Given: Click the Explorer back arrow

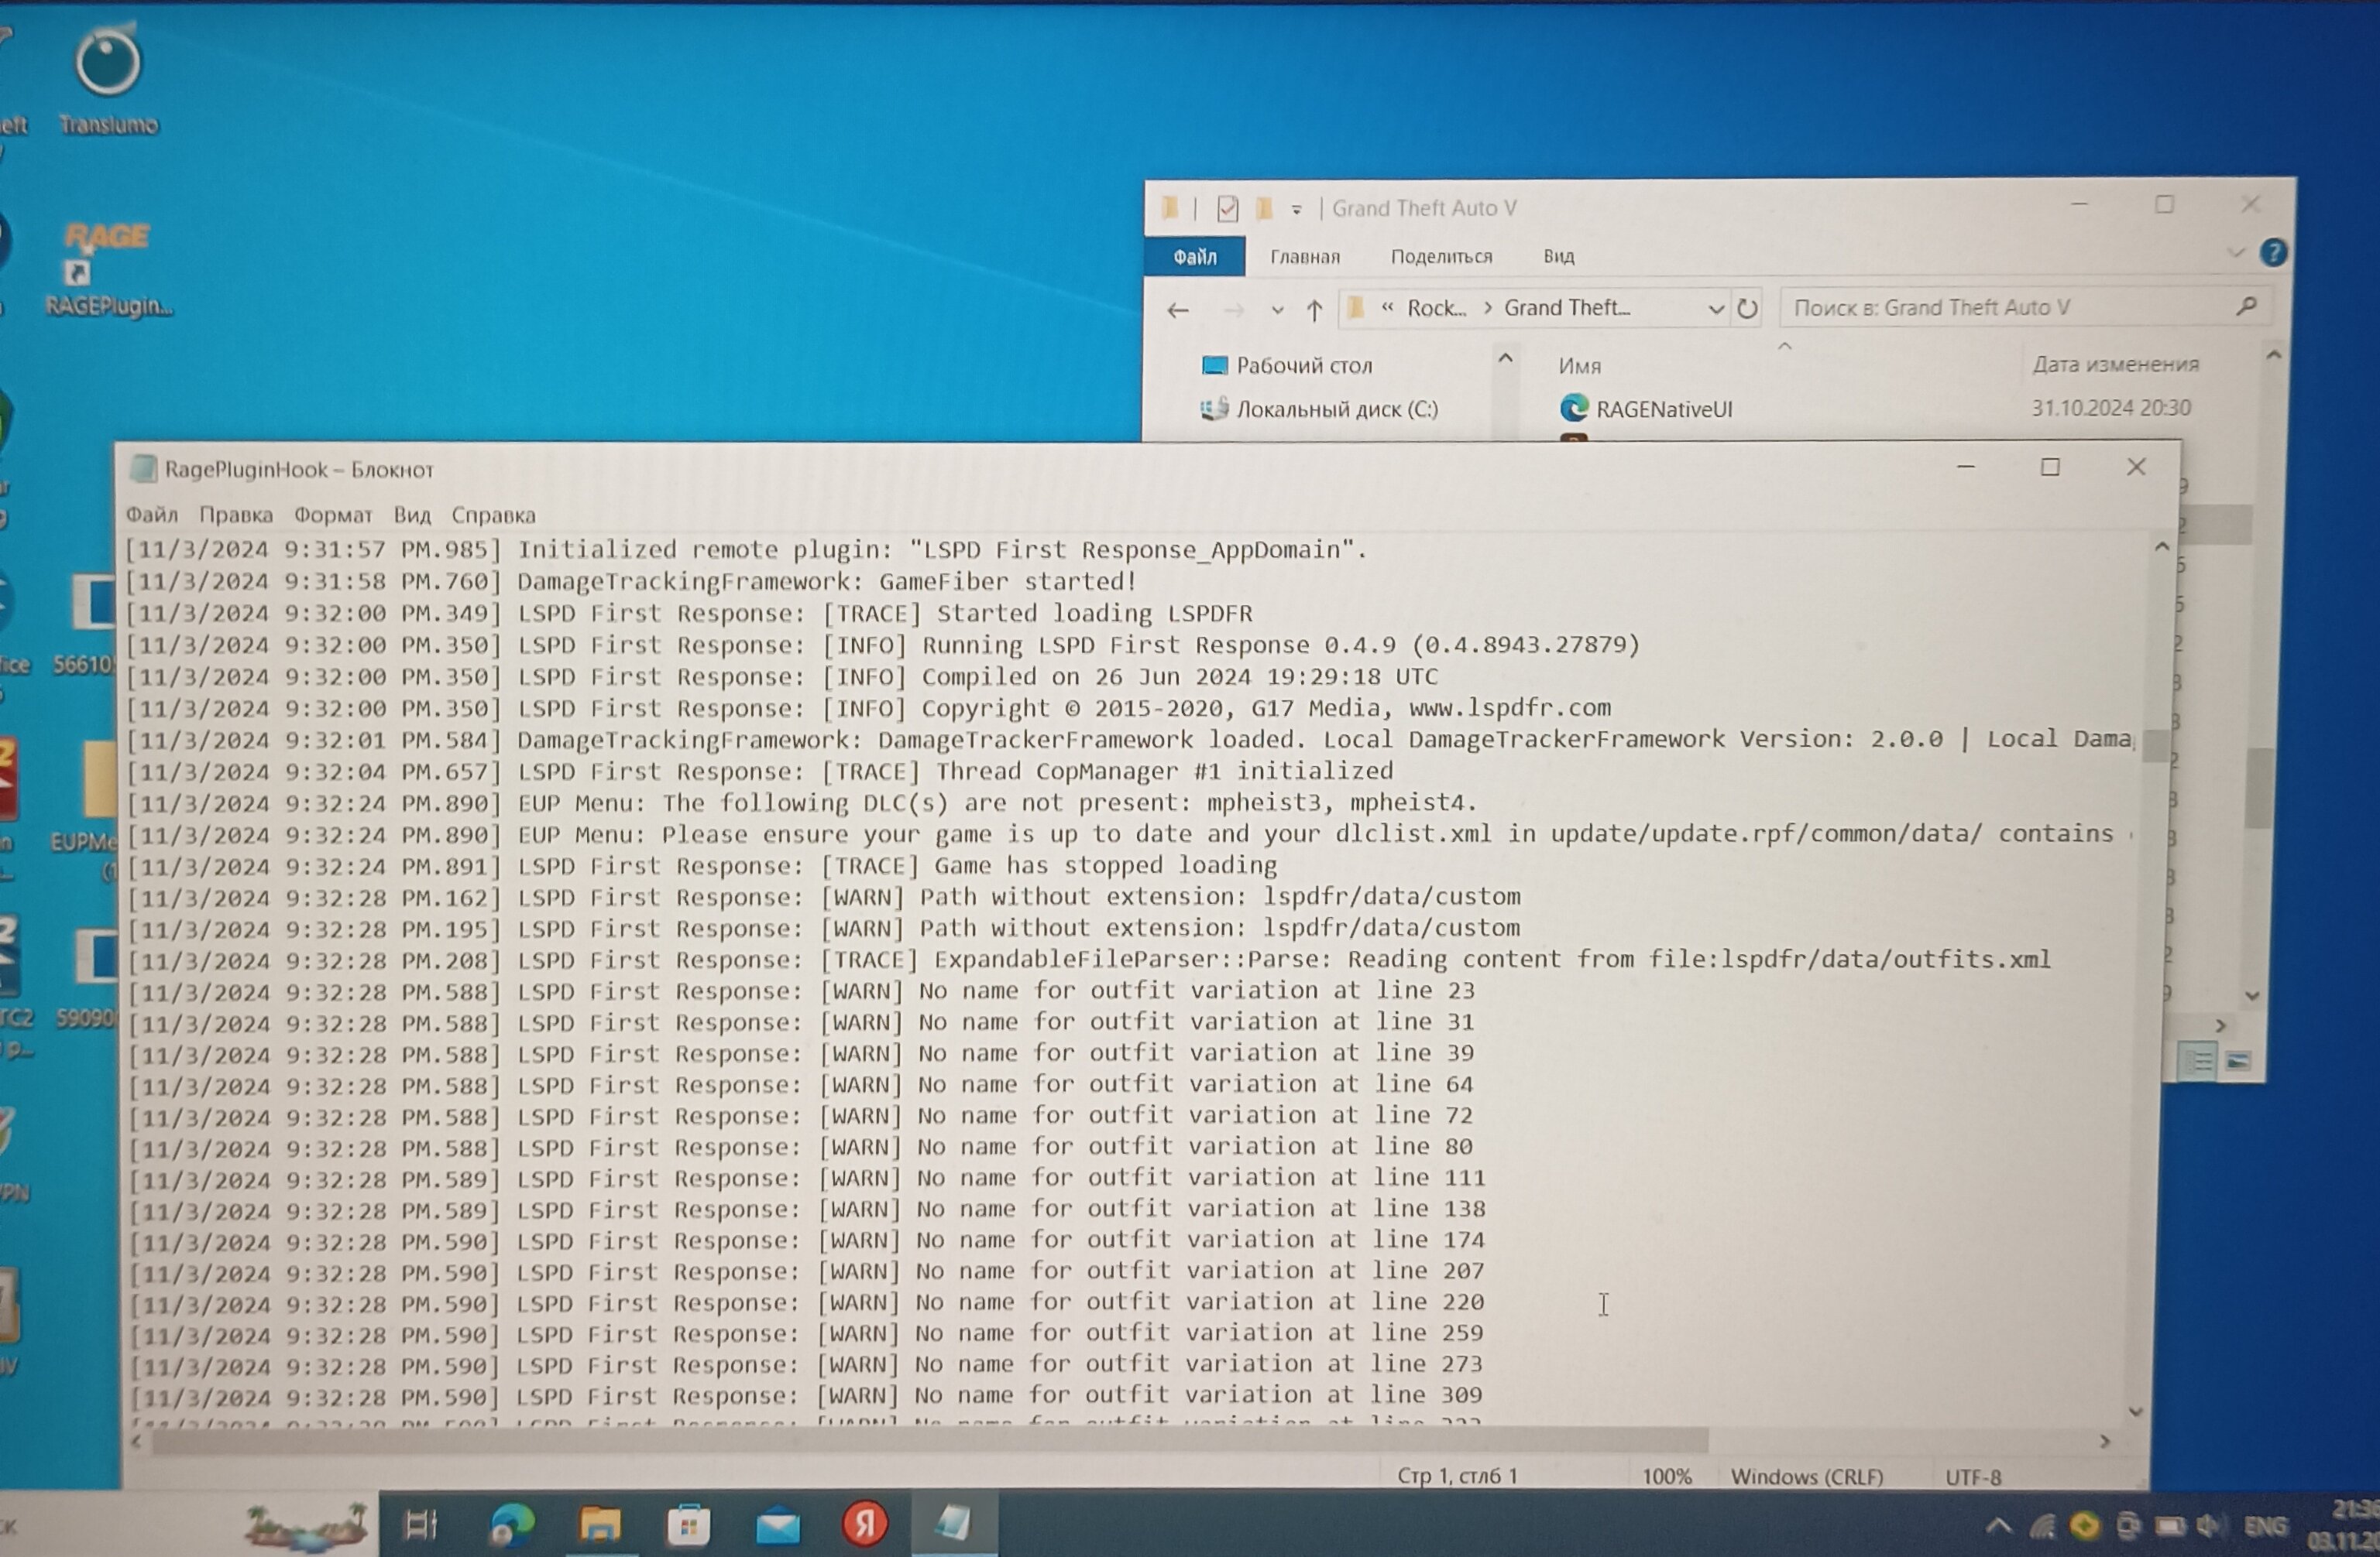Looking at the screenshot, I should tap(1178, 311).
